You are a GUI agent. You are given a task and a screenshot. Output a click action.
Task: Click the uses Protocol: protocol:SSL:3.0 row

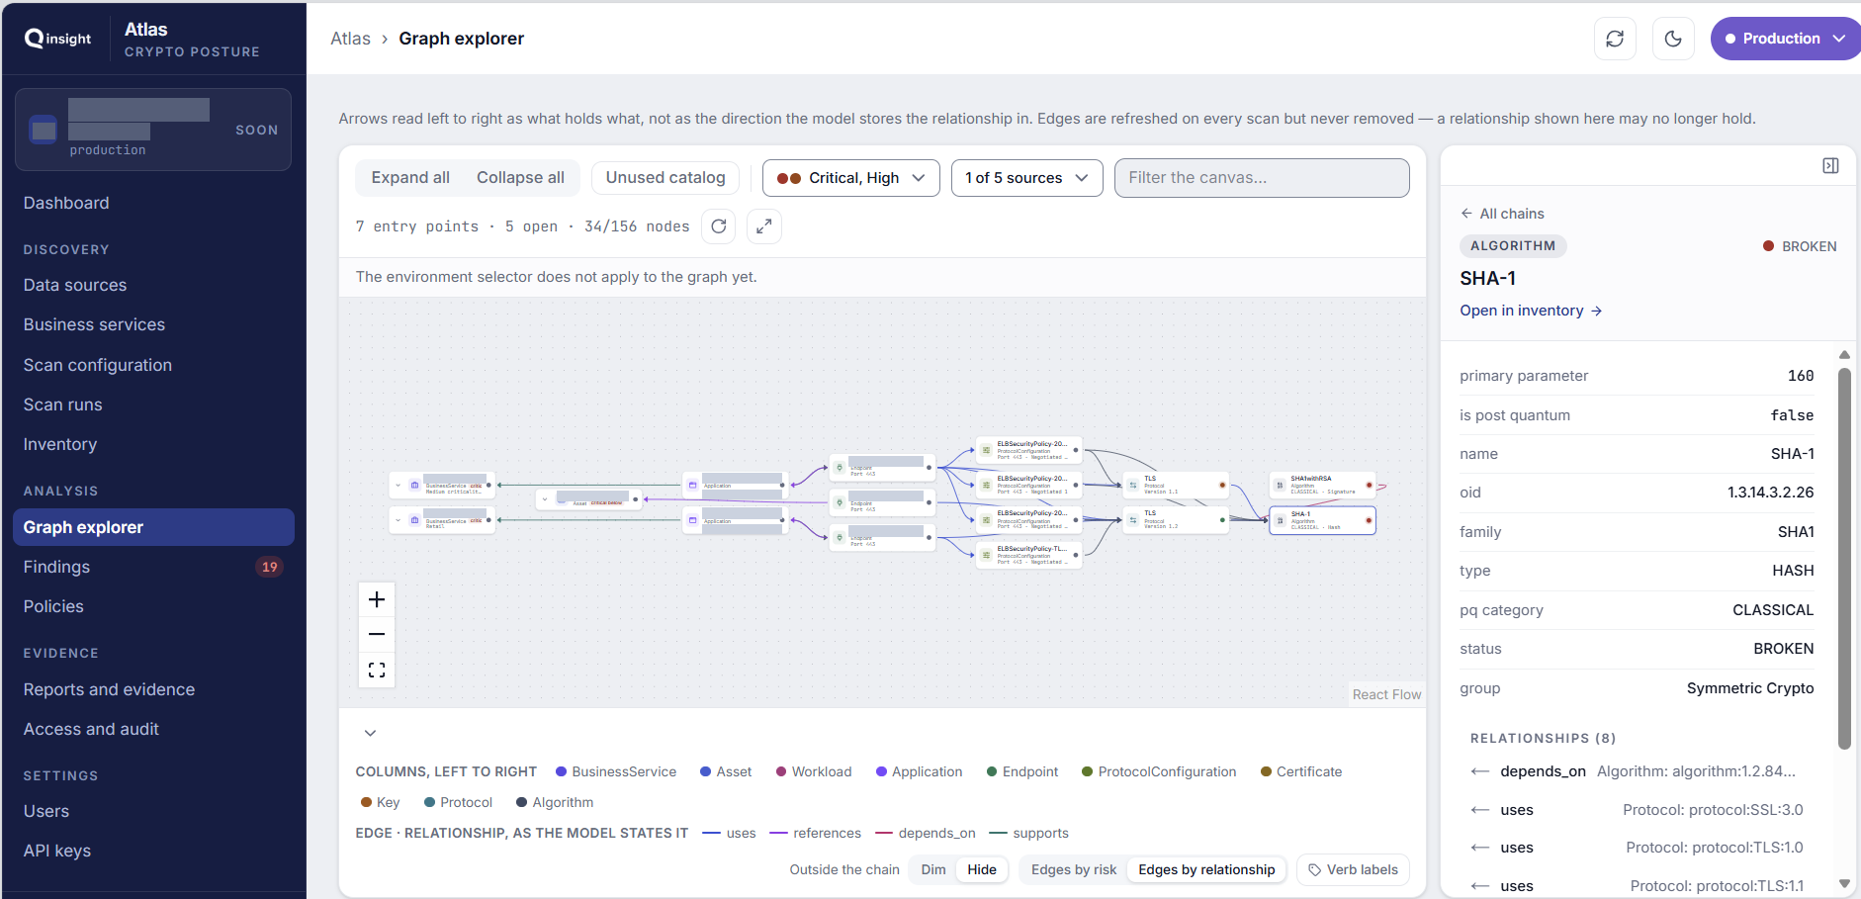click(1638, 810)
